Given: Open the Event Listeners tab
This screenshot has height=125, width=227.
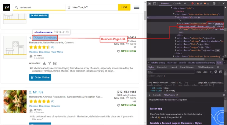Looking at the screenshot, I should click(x=187, y=67).
